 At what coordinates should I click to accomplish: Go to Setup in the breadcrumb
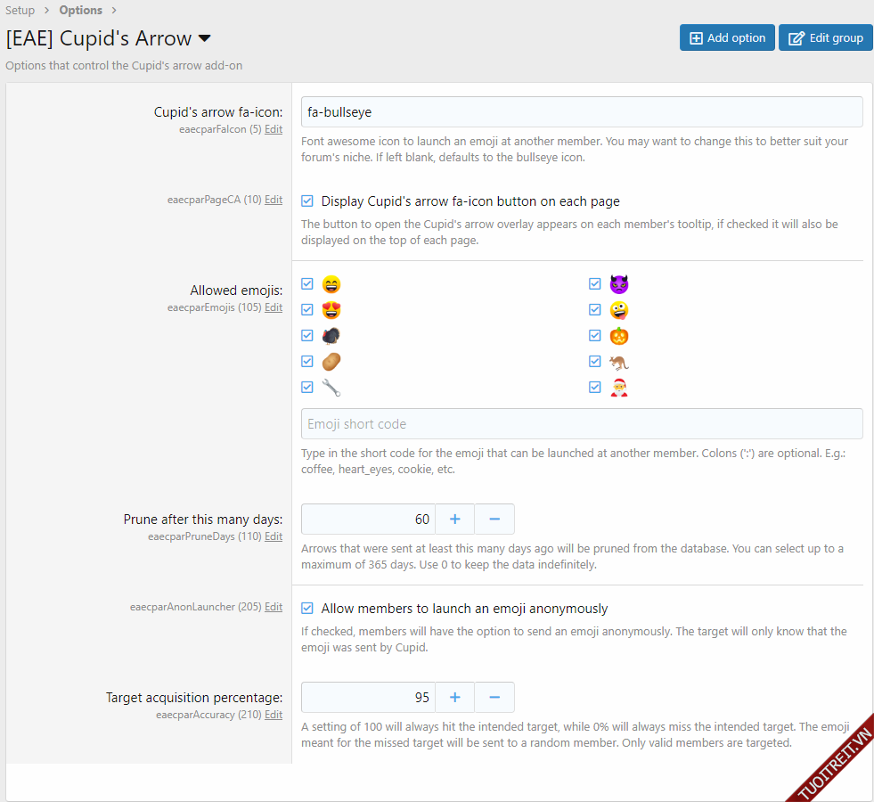[x=20, y=11]
